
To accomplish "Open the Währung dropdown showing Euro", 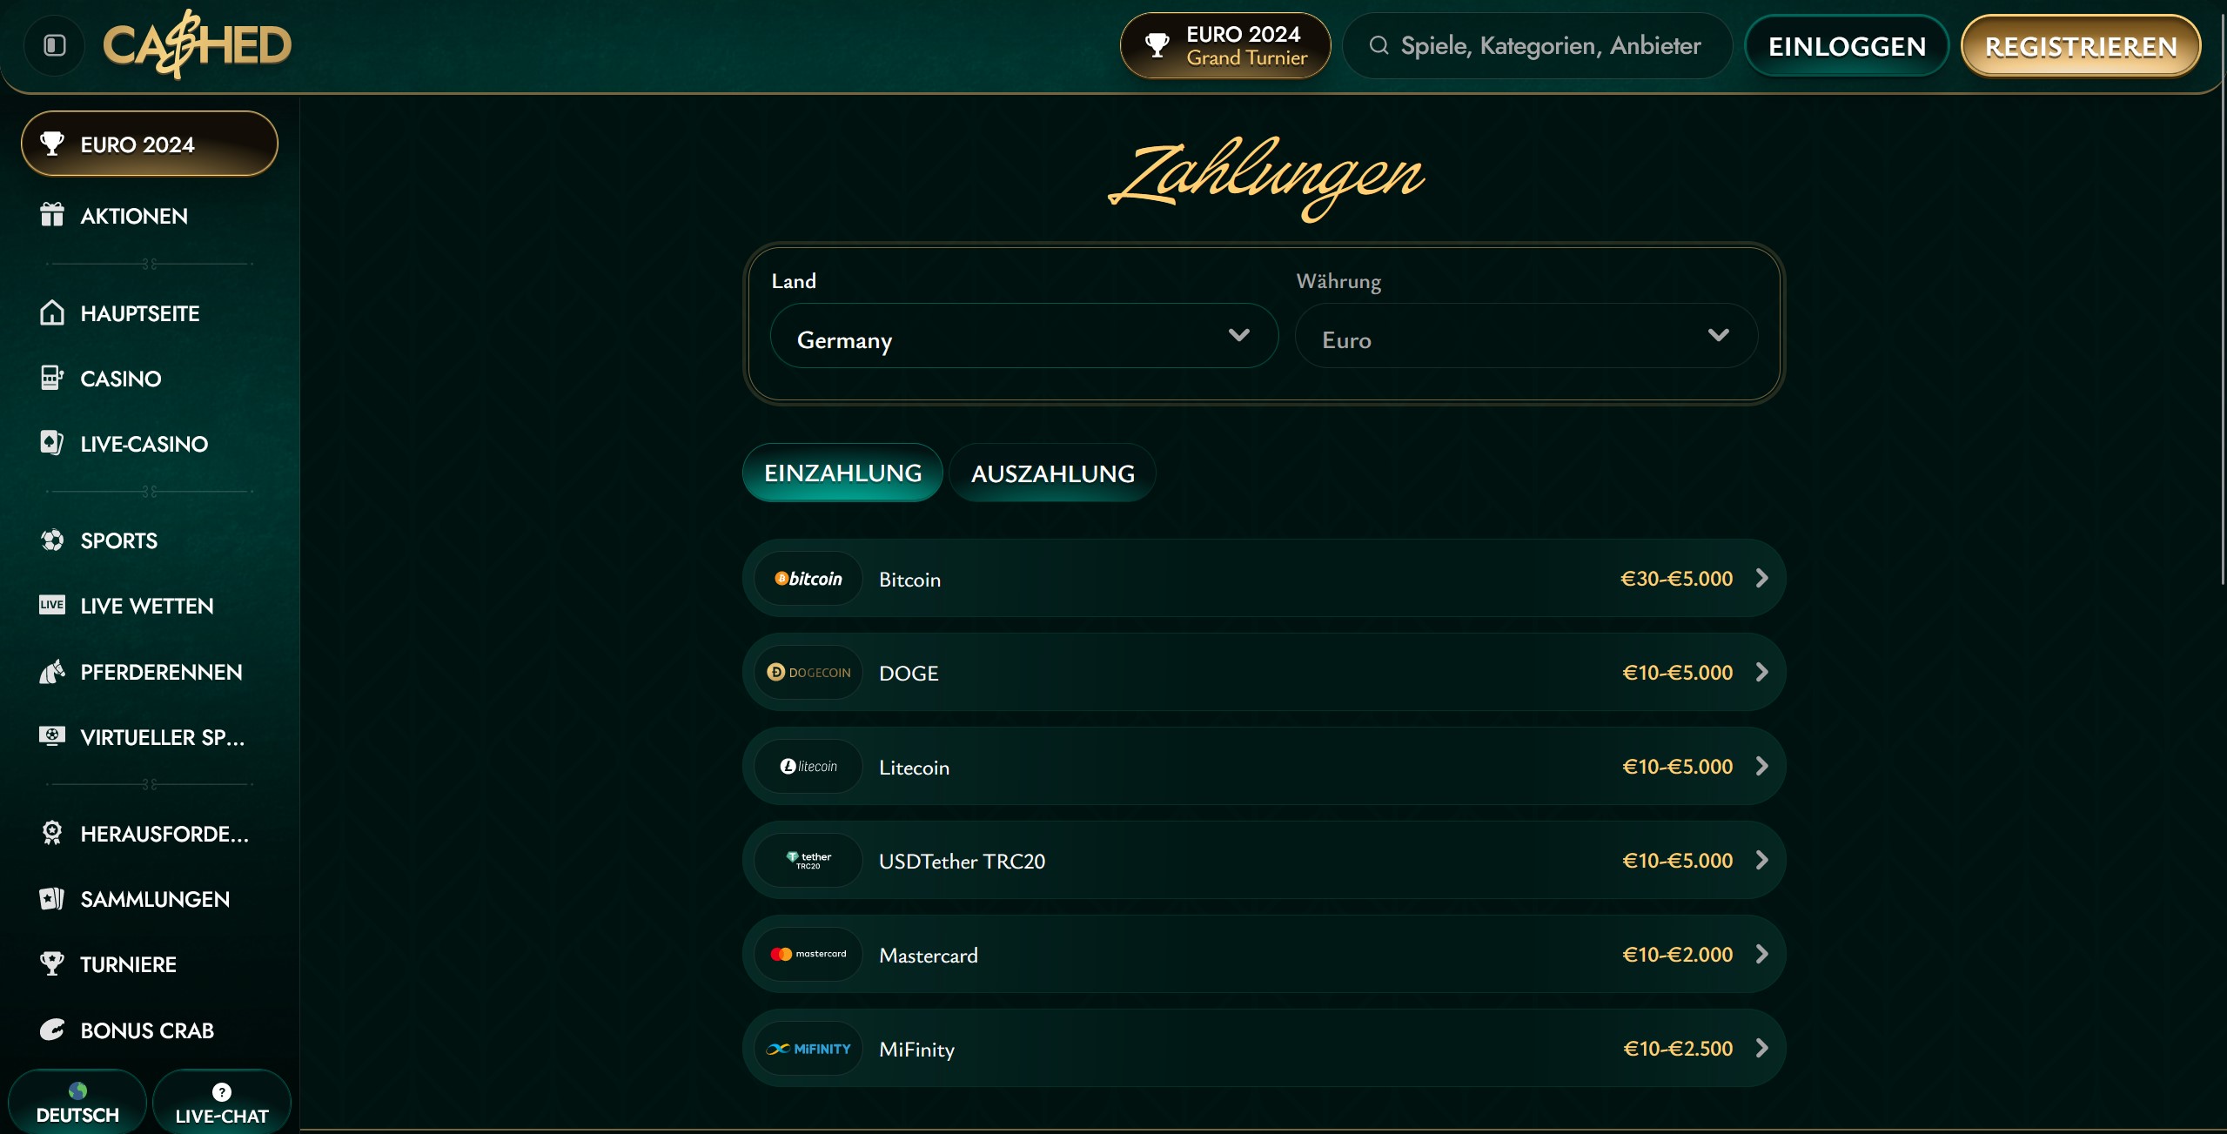I will (x=1526, y=336).
